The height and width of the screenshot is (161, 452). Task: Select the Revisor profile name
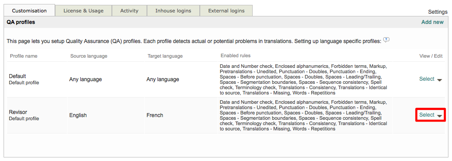(18, 112)
